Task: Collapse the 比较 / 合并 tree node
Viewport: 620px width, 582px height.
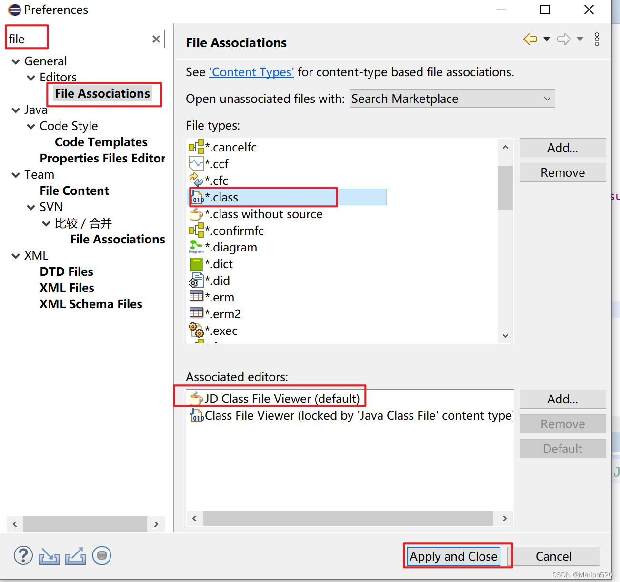Action: (x=46, y=223)
